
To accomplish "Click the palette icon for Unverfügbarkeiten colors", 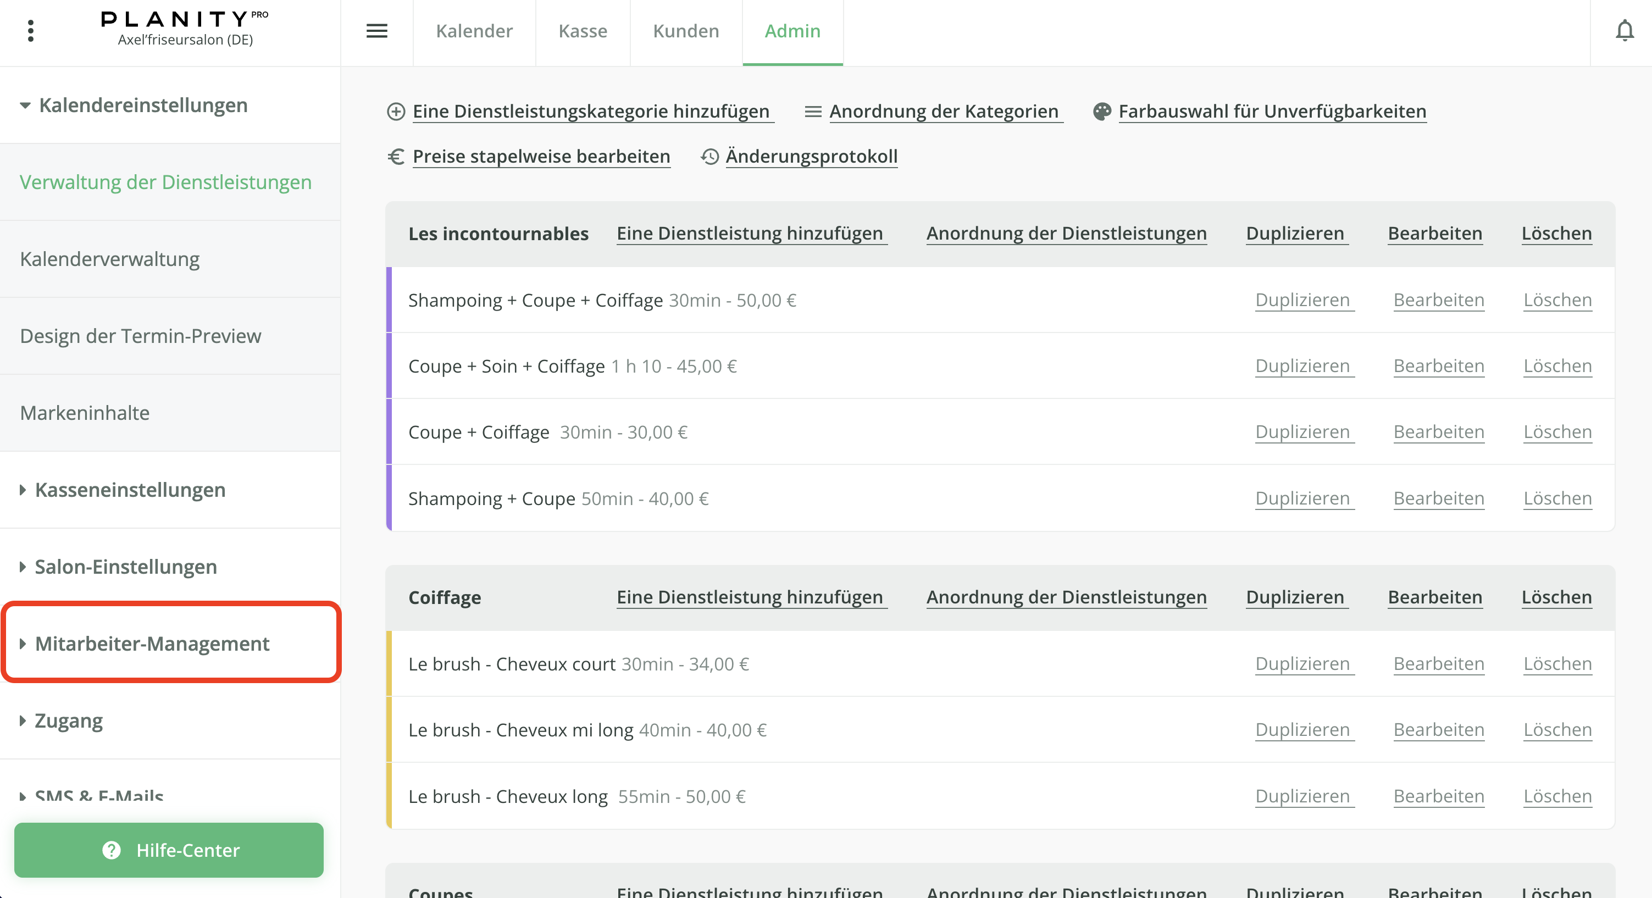I will point(1102,110).
